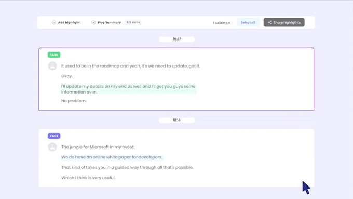Click the purple FACT tag
The width and height of the screenshot is (353, 199).
pos(54,136)
